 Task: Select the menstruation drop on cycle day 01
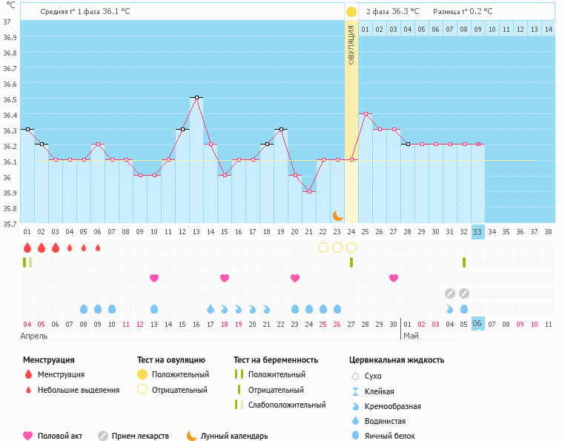point(27,248)
